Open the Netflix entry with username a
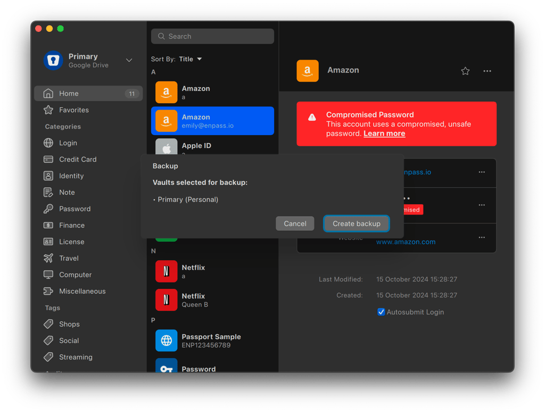The image size is (545, 413). point(212,271)
